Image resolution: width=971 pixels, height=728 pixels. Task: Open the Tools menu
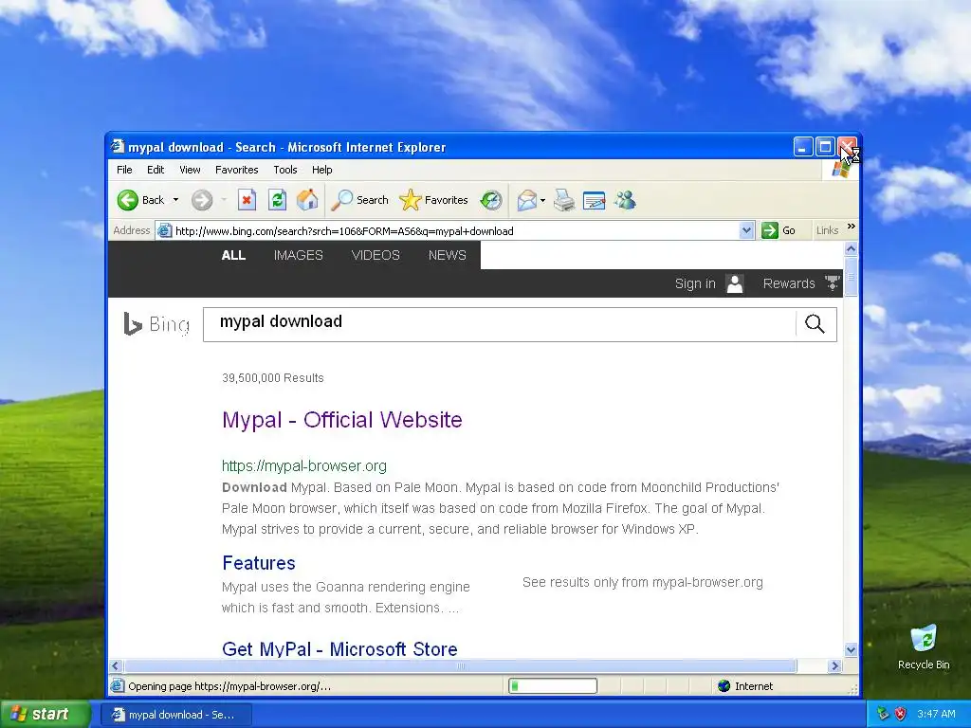pos(285,170)
